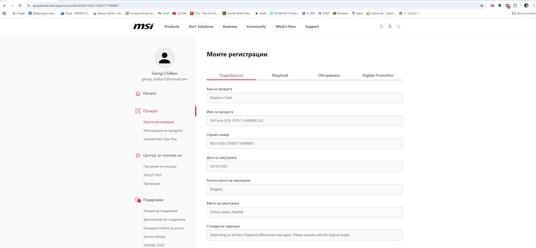This screenshot has height=248, width=536.
Task: Click the Поддръжка support icon
Action: pos(138,200)
